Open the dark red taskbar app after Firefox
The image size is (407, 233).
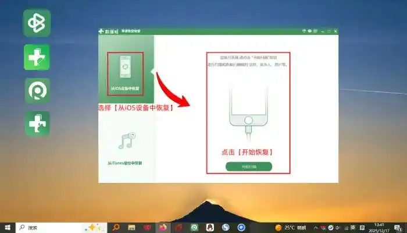(x=178, y=228)
